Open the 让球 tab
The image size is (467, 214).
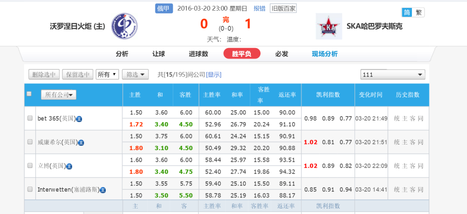click(x=158, y=54)
